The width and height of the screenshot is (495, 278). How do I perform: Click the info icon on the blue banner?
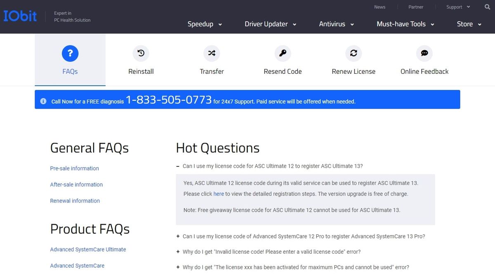point(43,100)
